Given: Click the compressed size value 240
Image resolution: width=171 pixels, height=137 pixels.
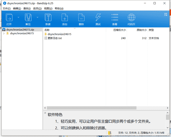Looking at the screenshot, I should (123, 38).
